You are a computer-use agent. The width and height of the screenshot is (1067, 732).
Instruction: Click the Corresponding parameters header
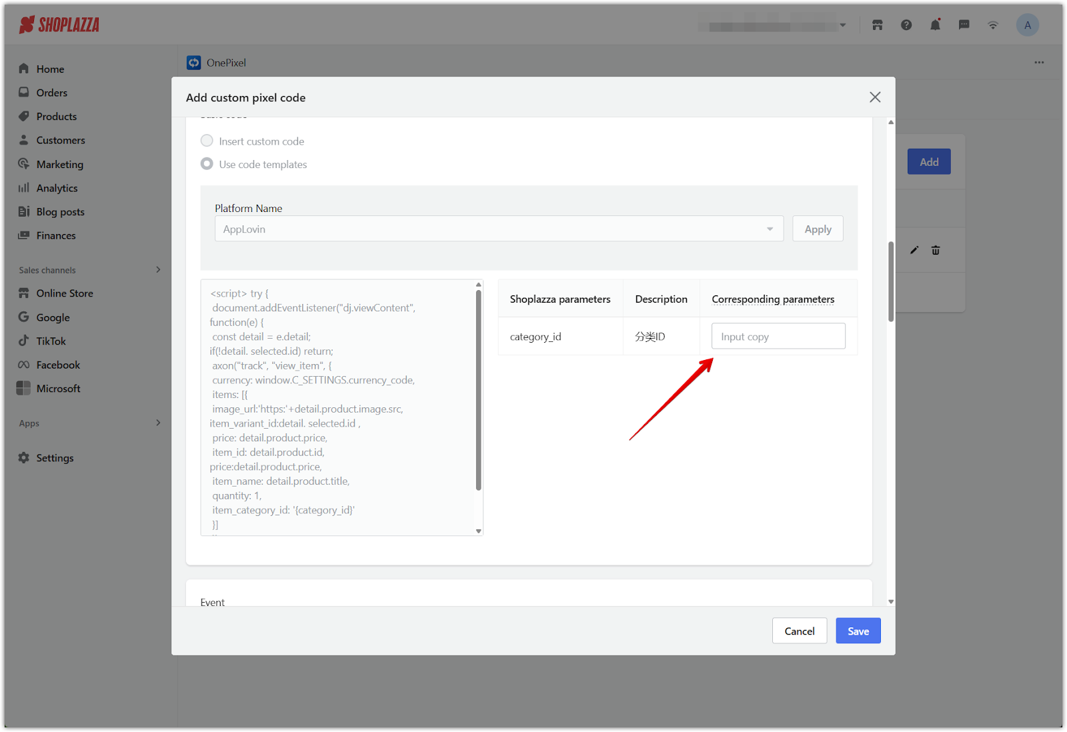point(773,299)
